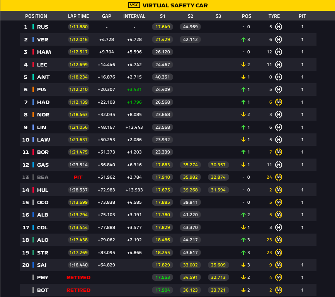Click the medium tyre icon for HAD
Viewport: 335px width, 297px height.
[278, 102]
